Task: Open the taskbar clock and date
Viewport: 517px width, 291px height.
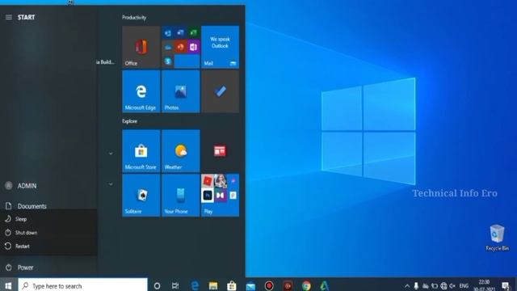Action: 484,285
